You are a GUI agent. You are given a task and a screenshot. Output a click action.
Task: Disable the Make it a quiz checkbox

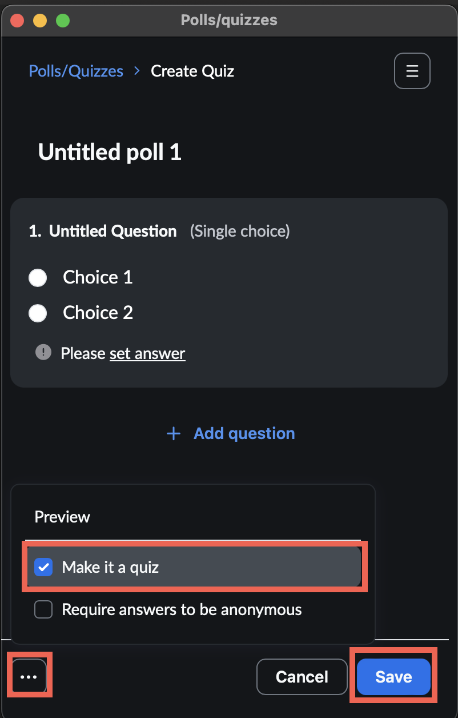[43, 567]
